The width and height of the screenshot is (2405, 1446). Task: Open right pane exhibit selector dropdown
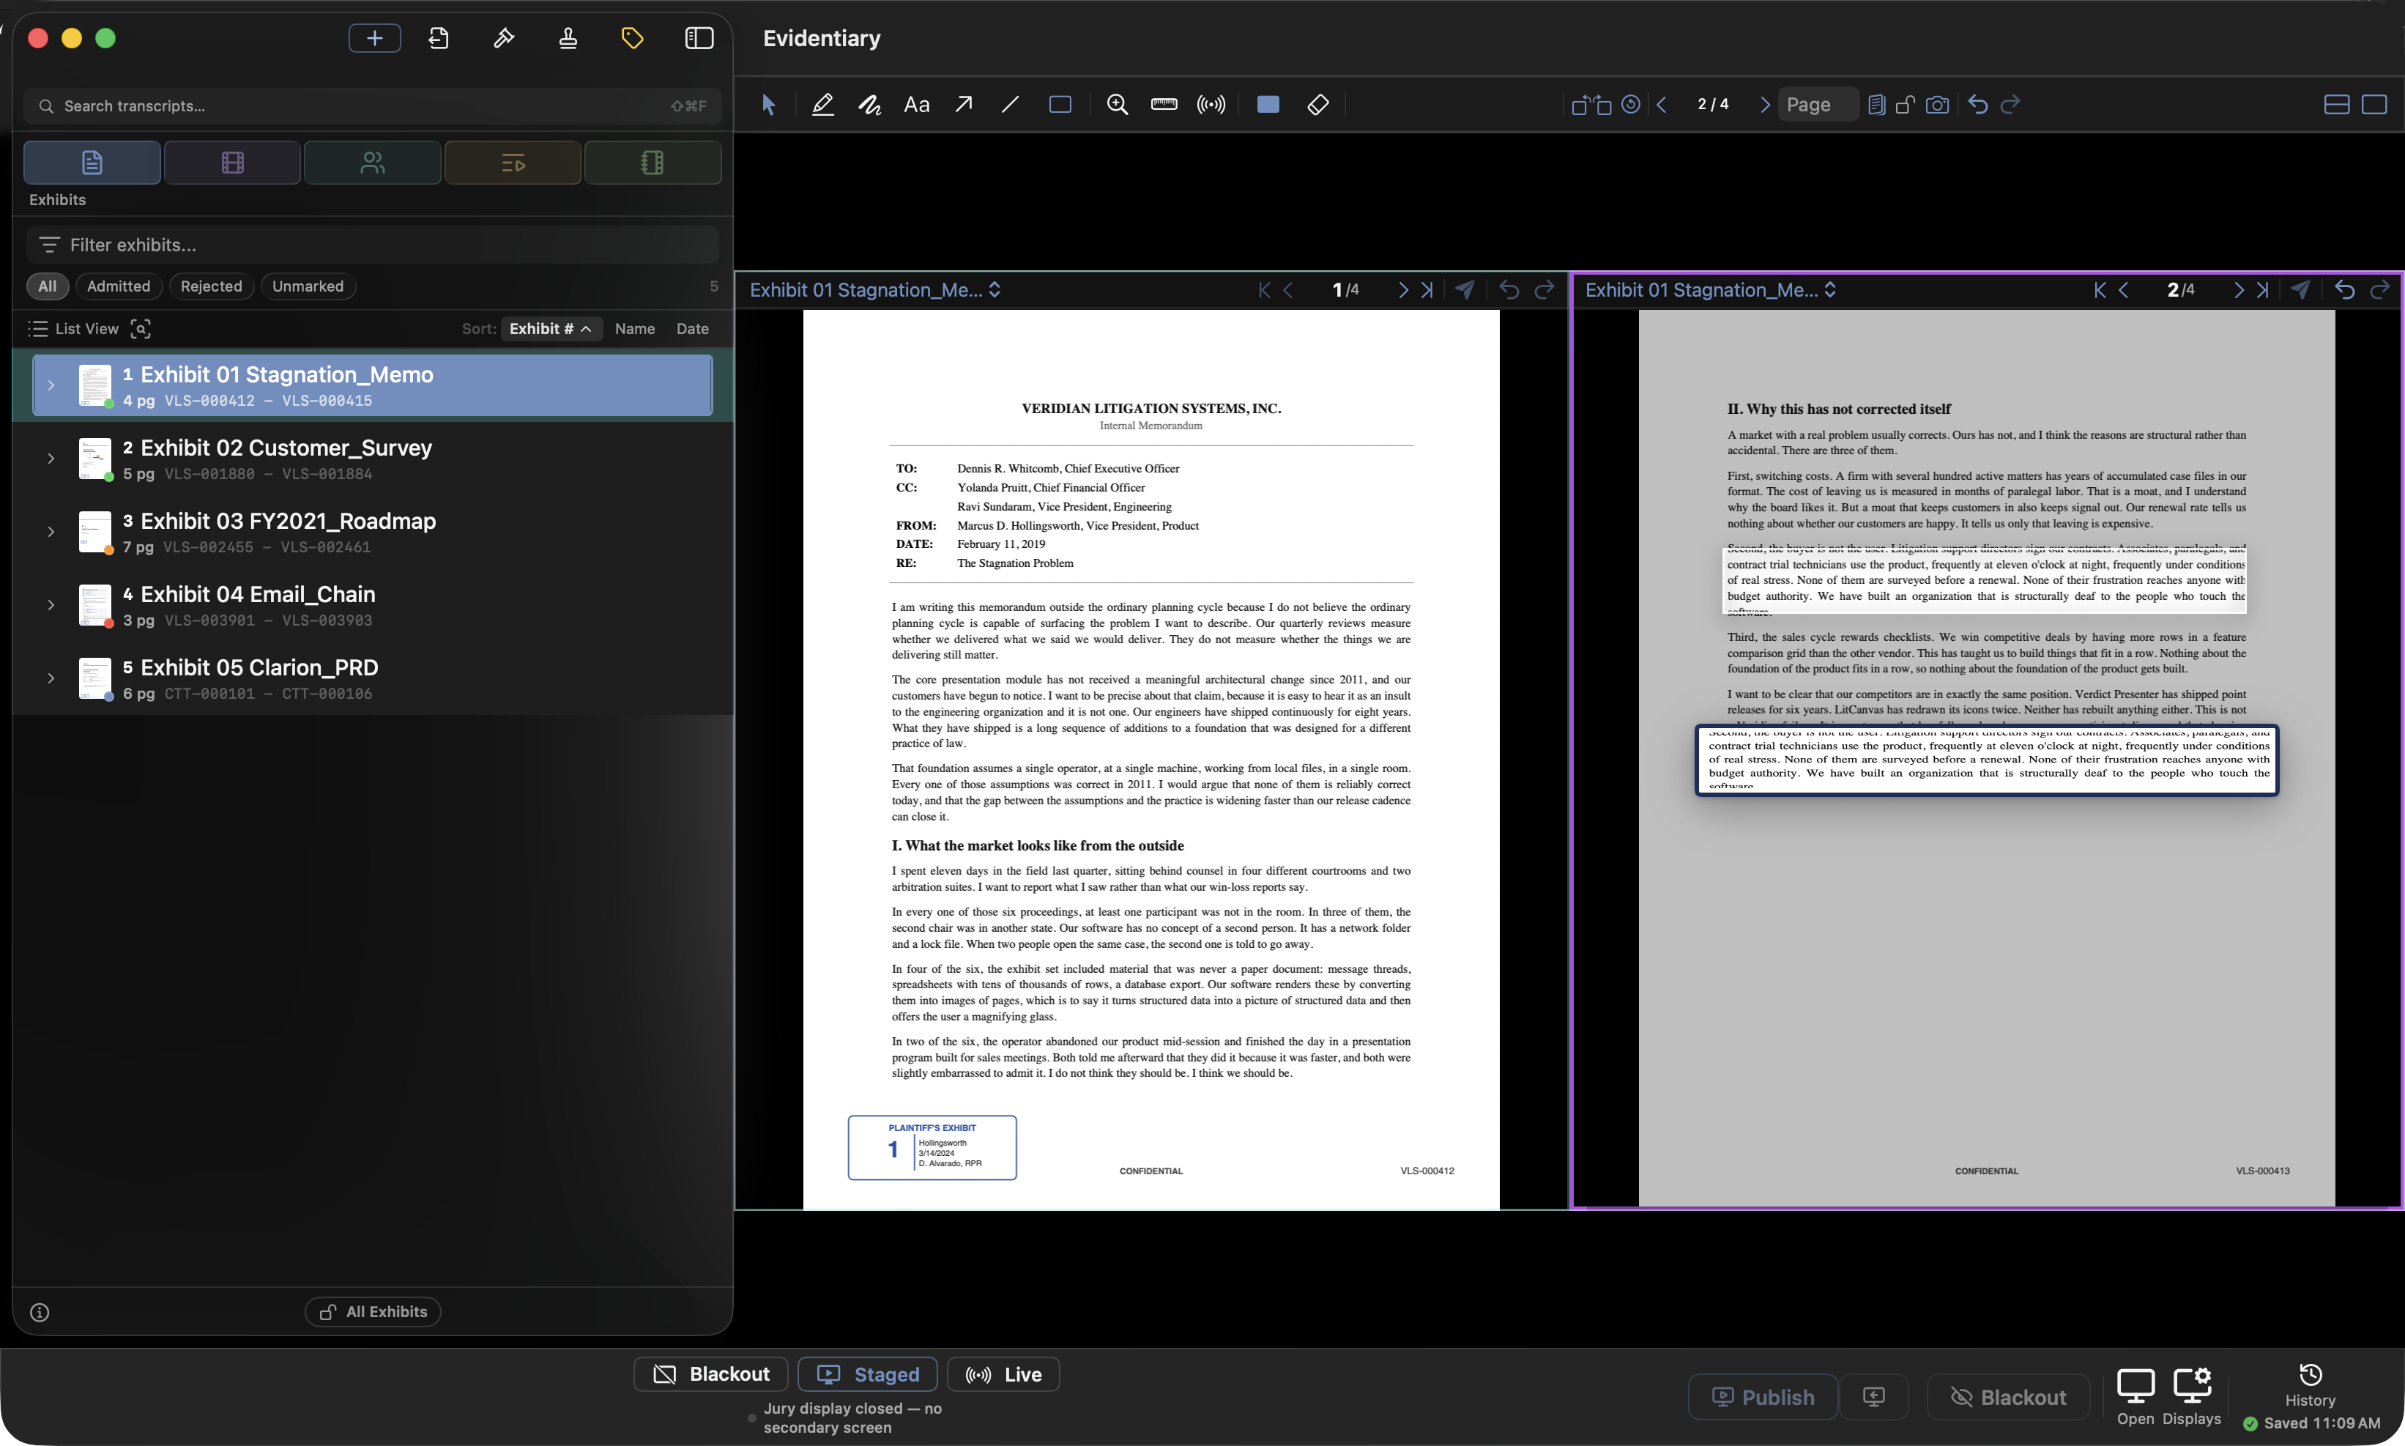pos(1711,290)
